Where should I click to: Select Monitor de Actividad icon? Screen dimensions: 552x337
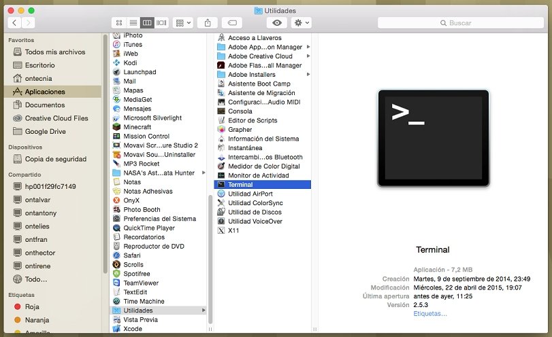[x=221, y=175]
